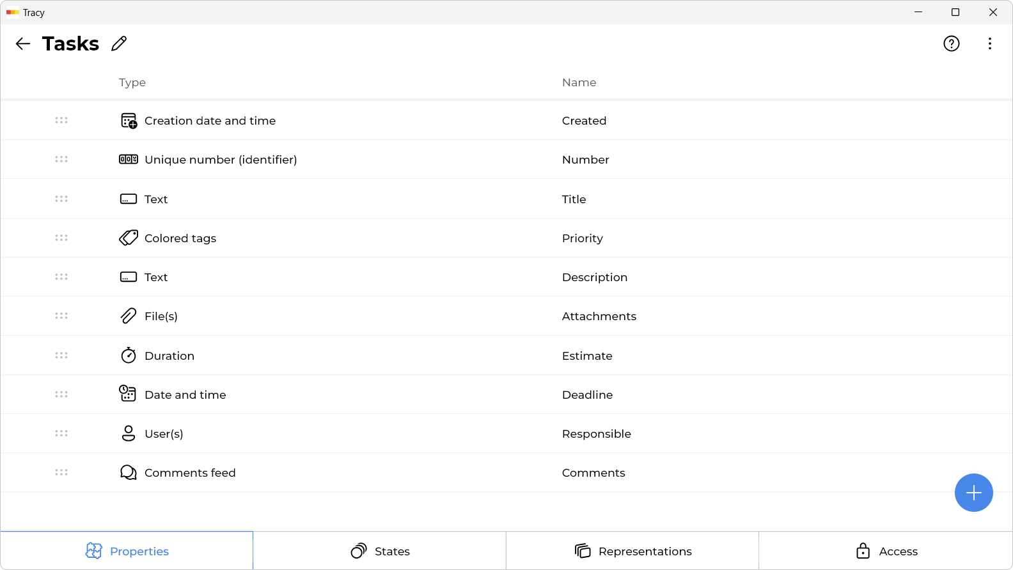Click the Name column header
The height and width of the screenshot is (570, 1013).
click(579, 82)
